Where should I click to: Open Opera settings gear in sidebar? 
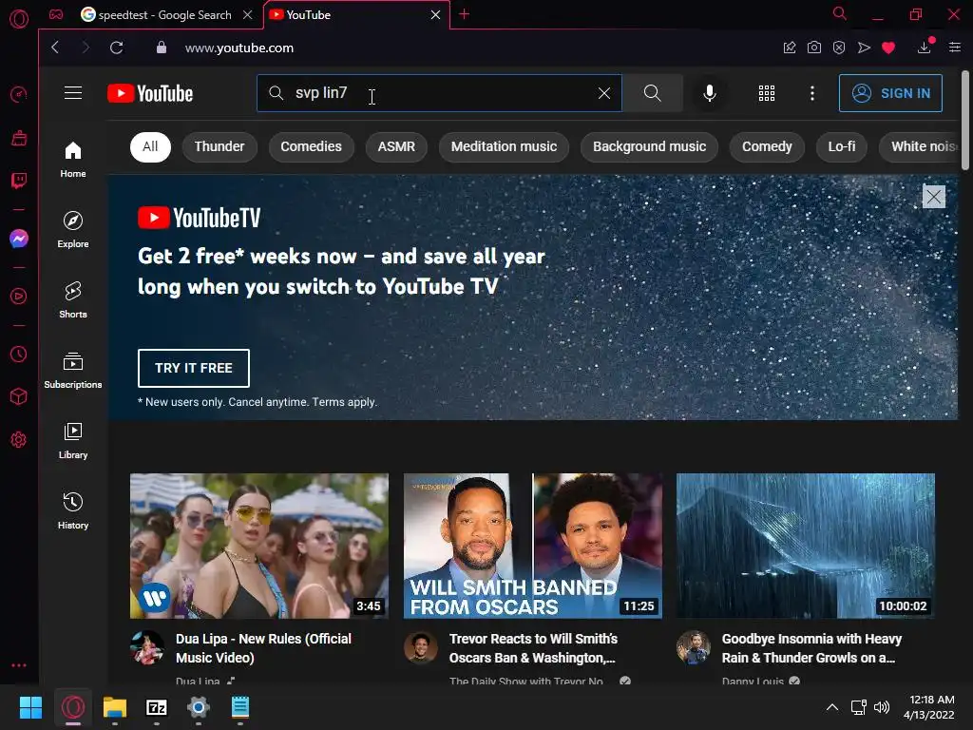click(19, 439)
